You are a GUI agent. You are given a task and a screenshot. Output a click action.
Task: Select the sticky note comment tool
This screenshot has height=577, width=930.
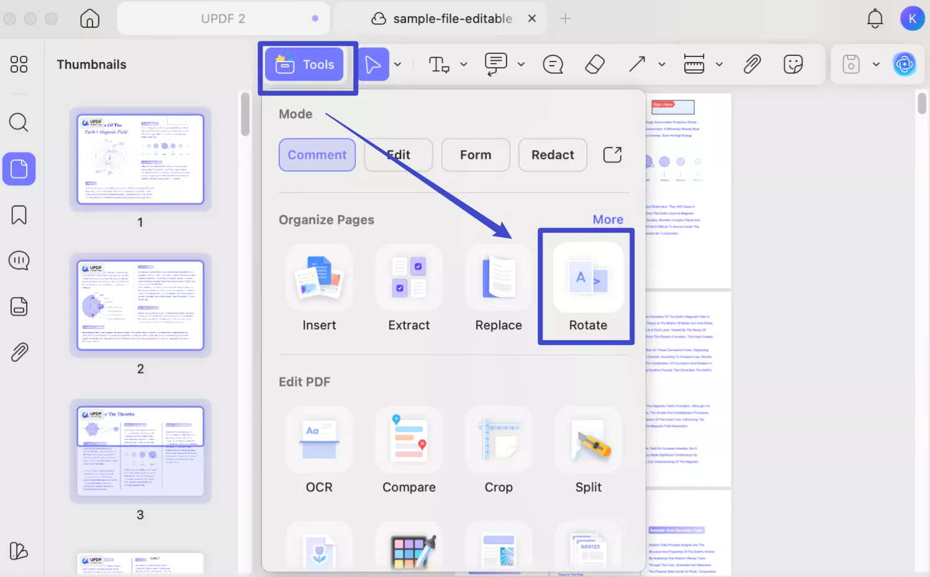tap(496, 64)
